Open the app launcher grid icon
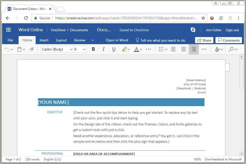The height and width of the screenshot is (164, 246). (8, 30)
